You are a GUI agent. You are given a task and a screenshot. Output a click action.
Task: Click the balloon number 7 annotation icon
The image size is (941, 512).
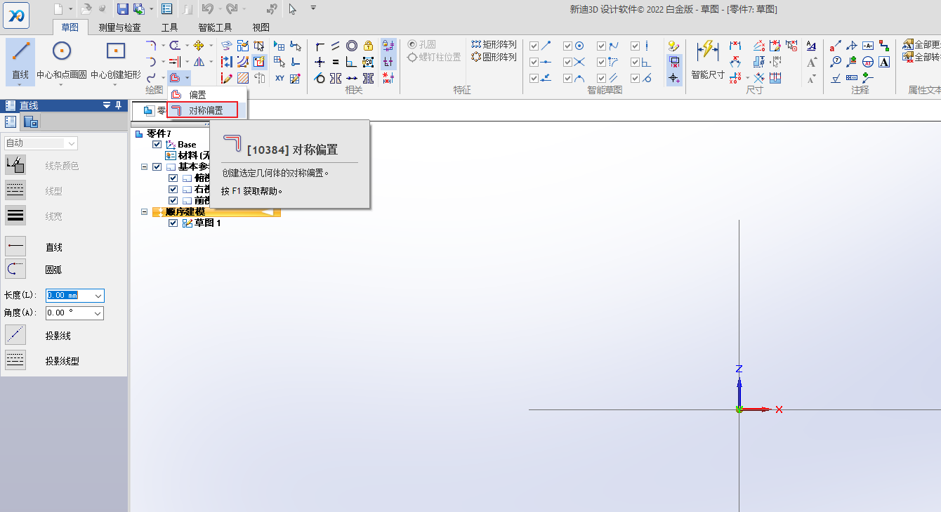tap(836, 62)
